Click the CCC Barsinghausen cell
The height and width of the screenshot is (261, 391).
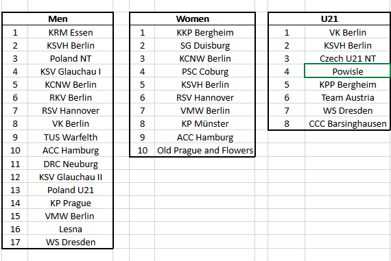click(x=347, y=123)
